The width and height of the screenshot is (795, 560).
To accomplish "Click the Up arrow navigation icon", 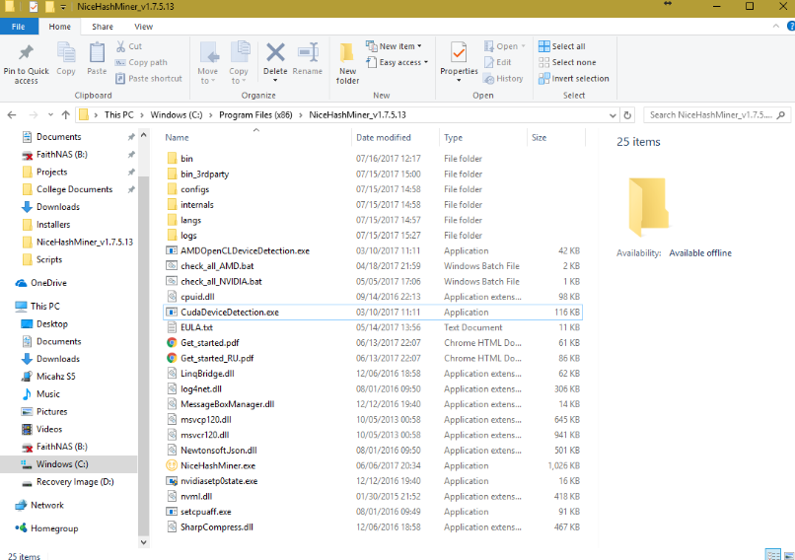I will click(x=65, y=114).
